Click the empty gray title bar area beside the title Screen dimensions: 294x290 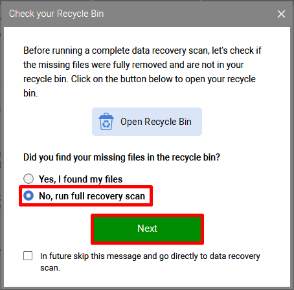click(x=190, y=14)
